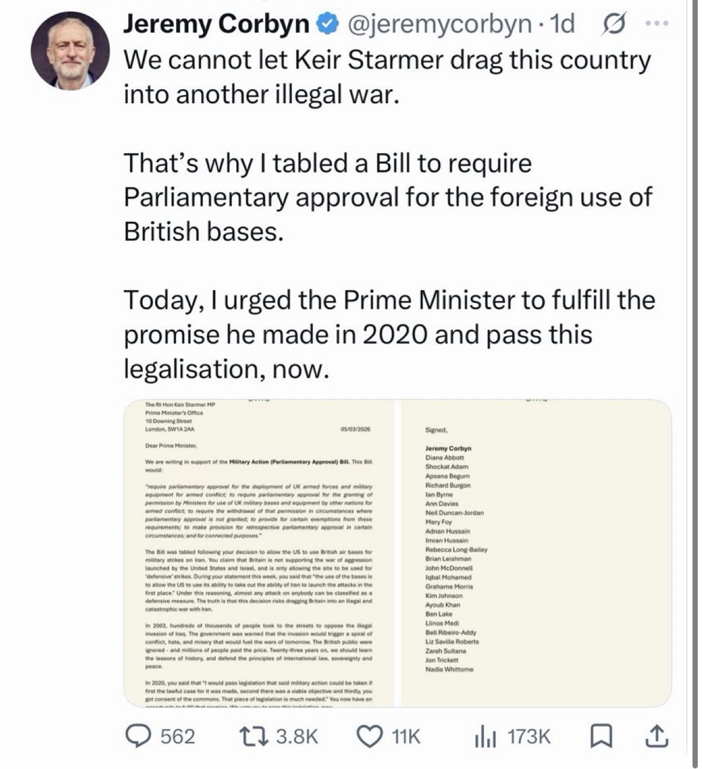Toggle the repost arrows icon
703x769 pixels.
point(255,737)
